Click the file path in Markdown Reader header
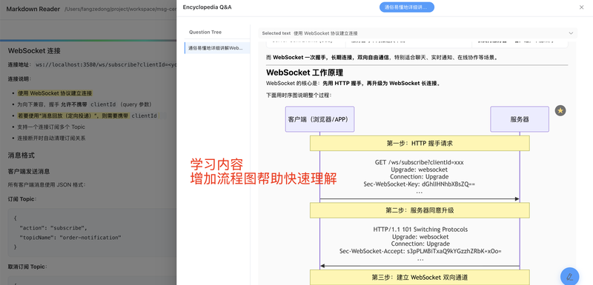The height and width of the screenshot is (285, 593). [x=120, y=9]
